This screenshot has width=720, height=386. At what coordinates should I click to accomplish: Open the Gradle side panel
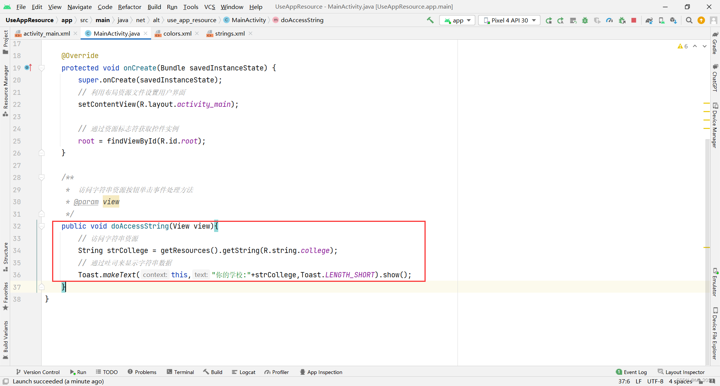(x=715, y=43)
